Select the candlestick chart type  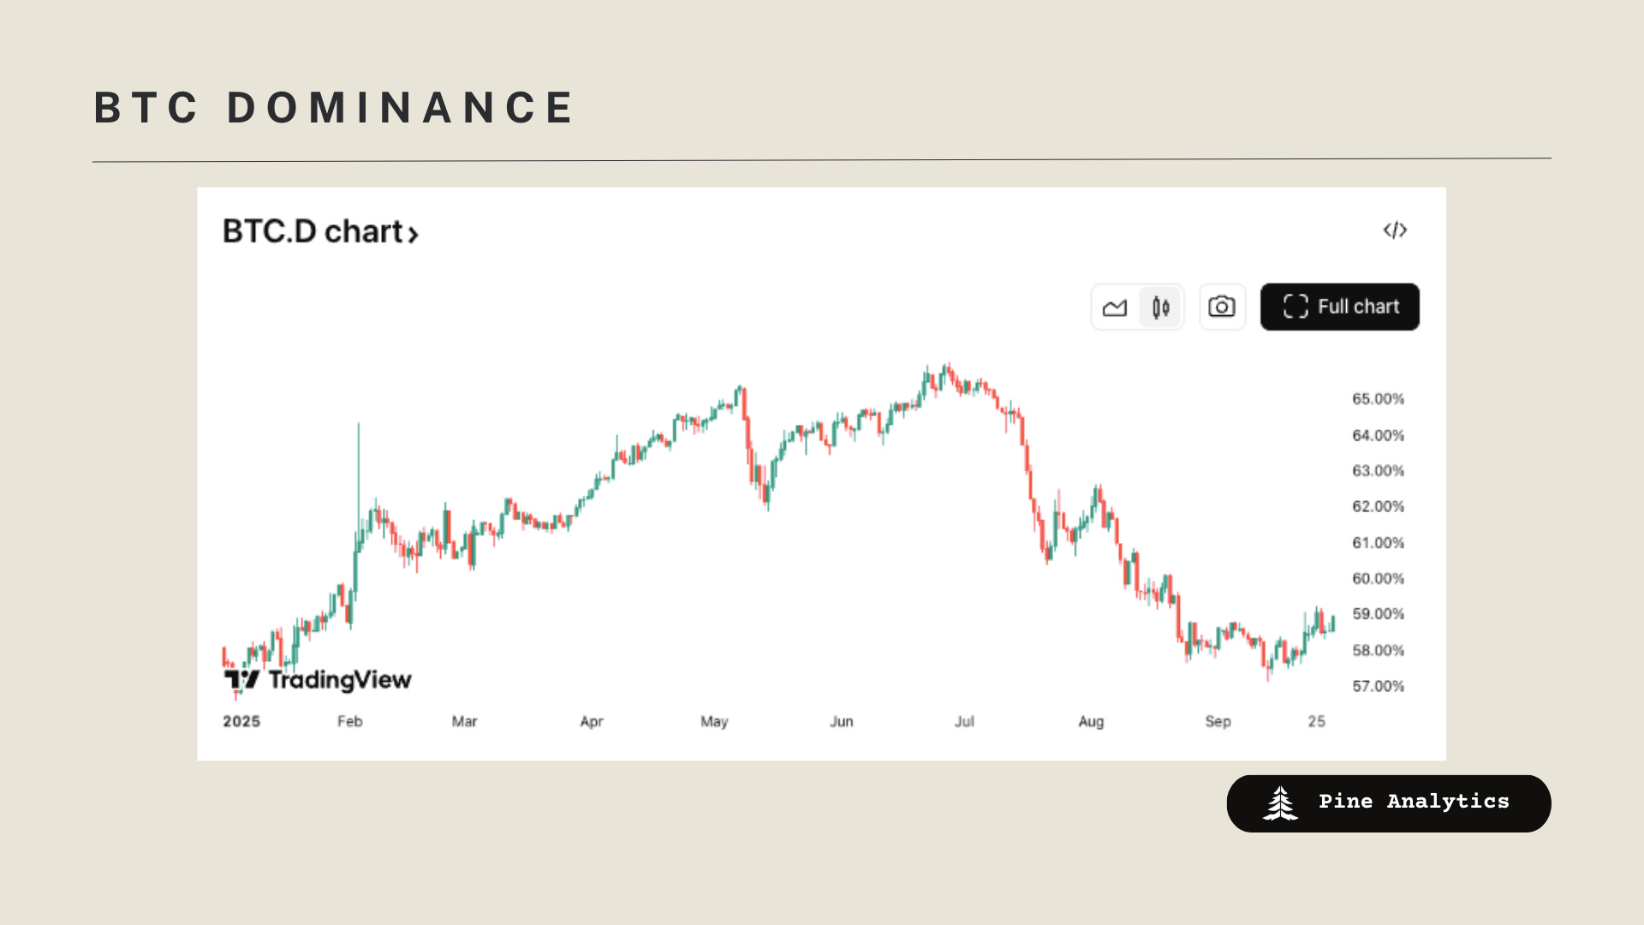[x=1160, y=307]
